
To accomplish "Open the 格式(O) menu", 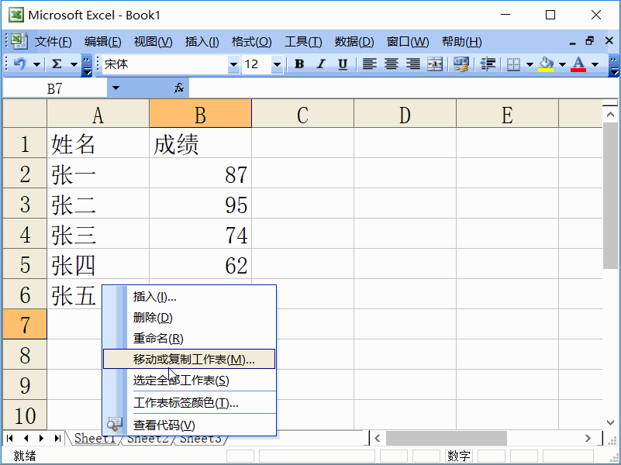I will 251,42.
